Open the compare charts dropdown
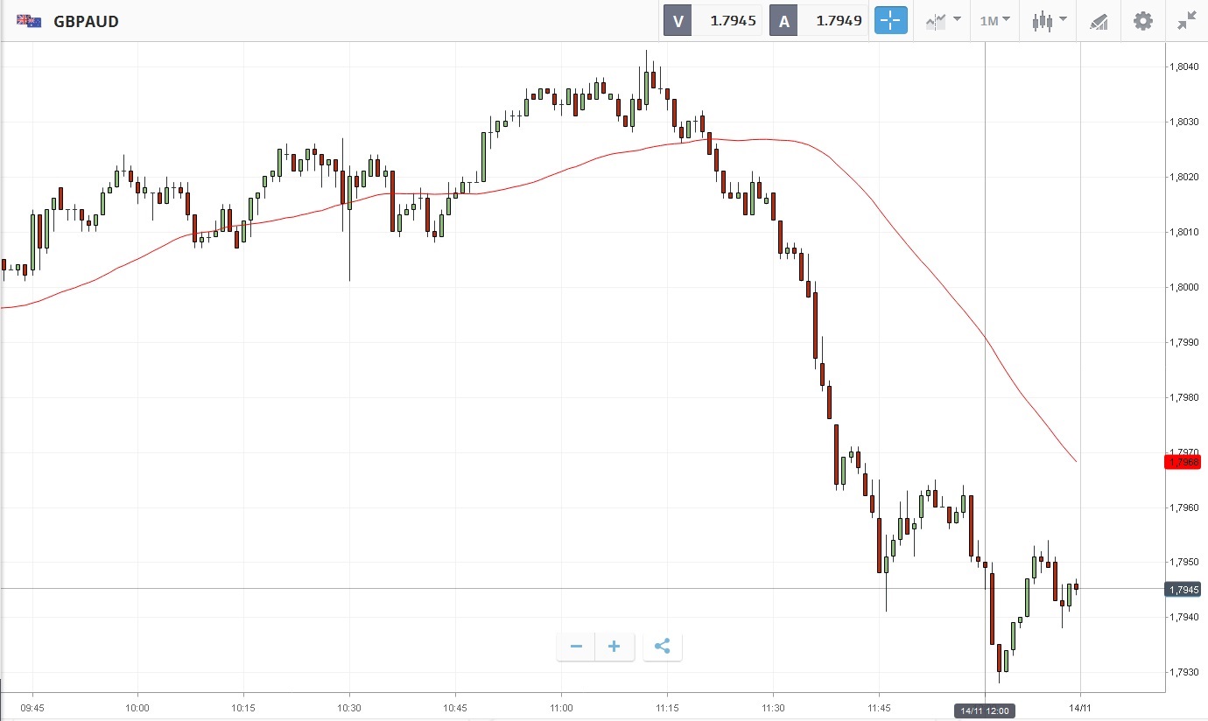The height and width of the screenshot is (721, 1208). (943, 20)
